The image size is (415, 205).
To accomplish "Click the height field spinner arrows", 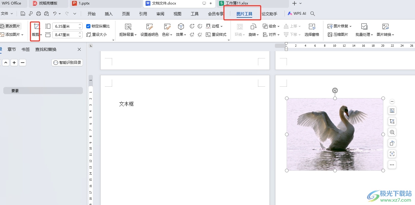I will pyautogui.click(x=80, y=26).
